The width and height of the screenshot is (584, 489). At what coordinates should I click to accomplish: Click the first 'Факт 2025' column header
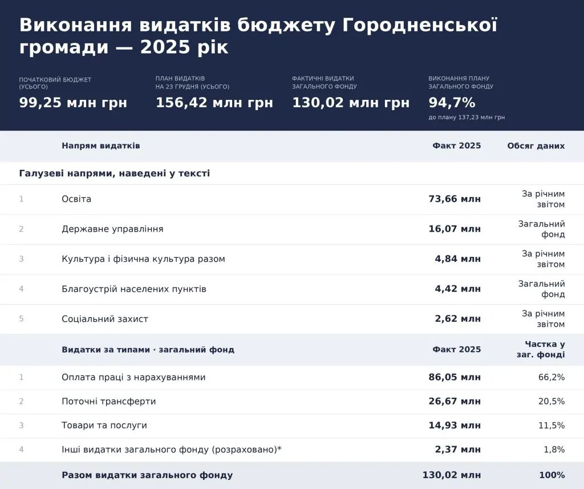[457, 146]
